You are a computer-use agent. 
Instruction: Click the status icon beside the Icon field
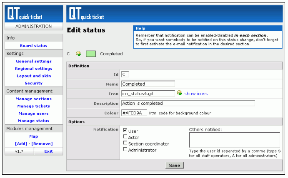180,94
